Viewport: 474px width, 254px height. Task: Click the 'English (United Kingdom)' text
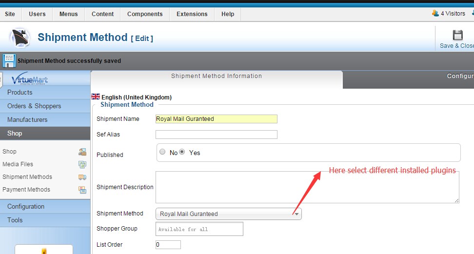[137, 98]
